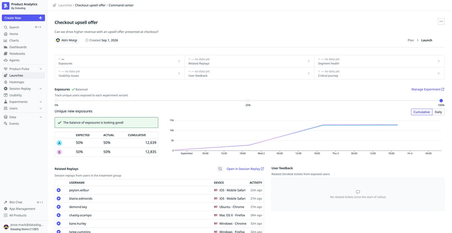Viewport: 452px width, 233px height.
Task: Click Open in Session Replay link
Action: point(245,169)
